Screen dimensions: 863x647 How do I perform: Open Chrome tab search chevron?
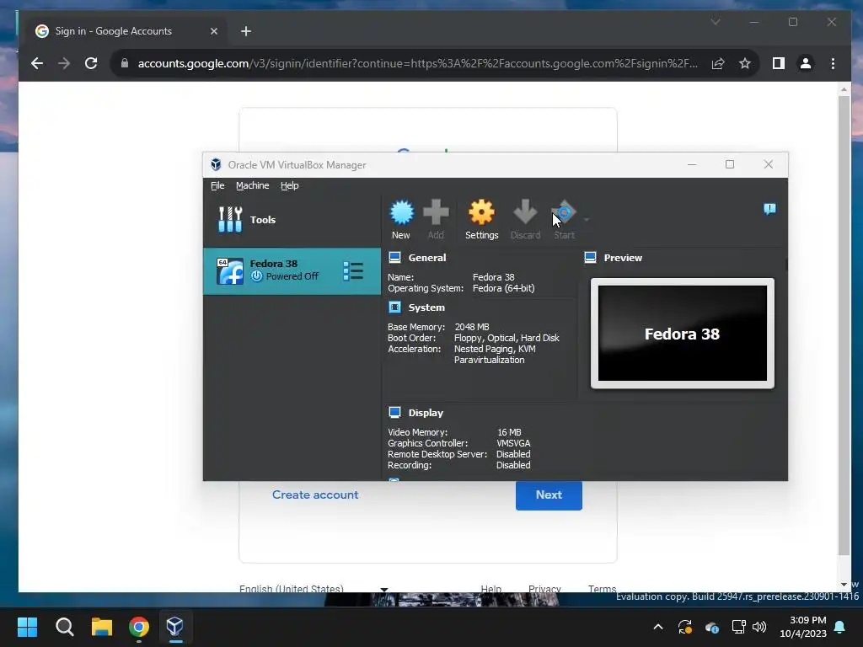(x=716, y=23)
